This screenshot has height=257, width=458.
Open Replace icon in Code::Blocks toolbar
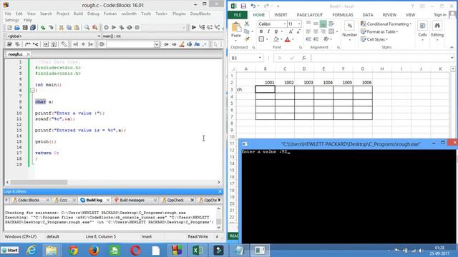[x=95, y=28]
